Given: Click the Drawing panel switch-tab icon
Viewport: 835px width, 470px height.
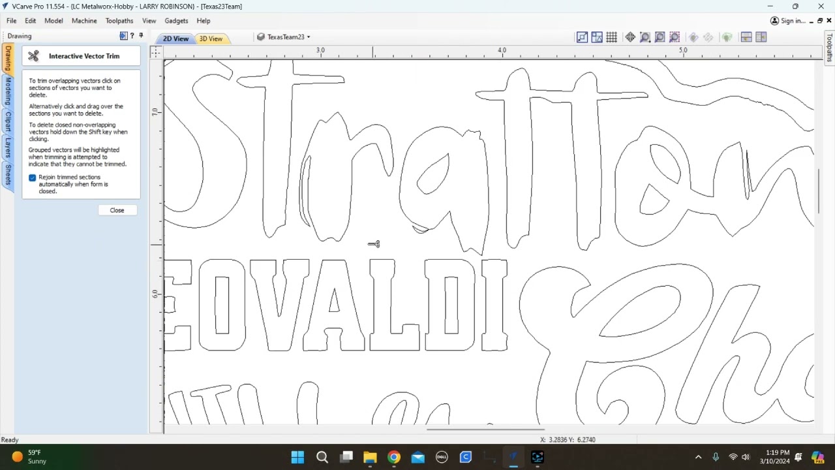Looking at the screenshot, I should (x=123, y=36).
